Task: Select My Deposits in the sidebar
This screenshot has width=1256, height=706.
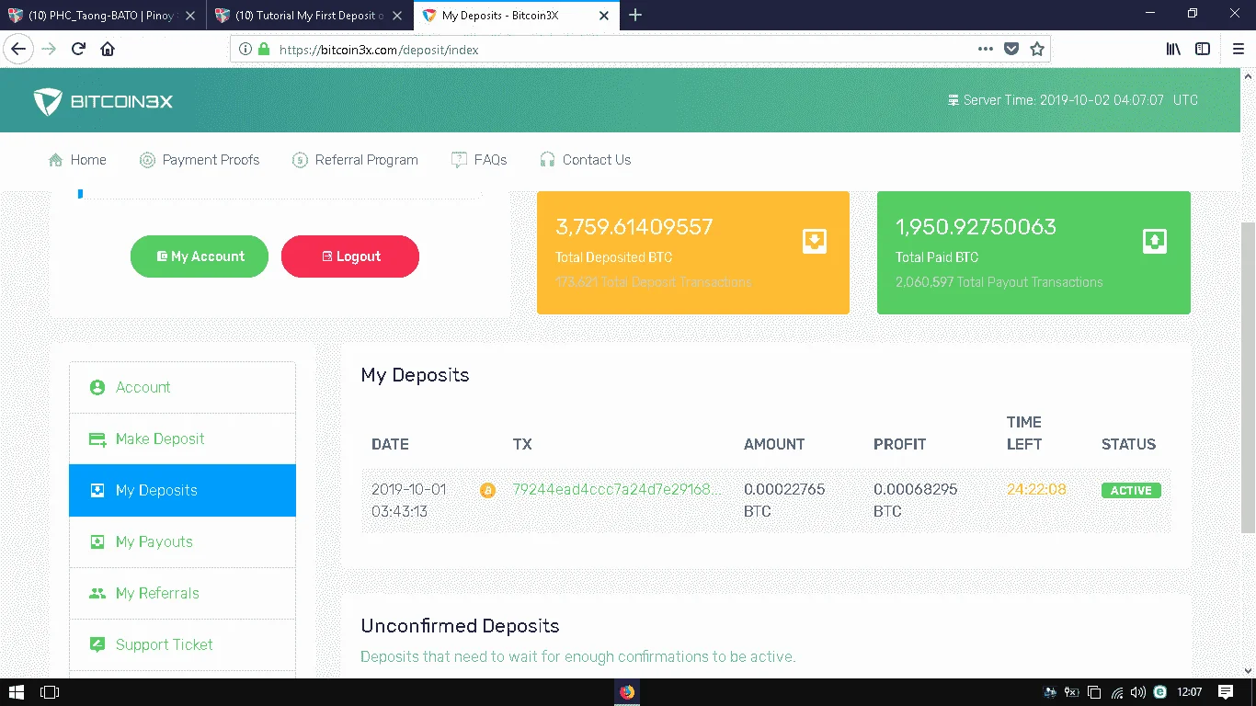Action: [182, 490]
